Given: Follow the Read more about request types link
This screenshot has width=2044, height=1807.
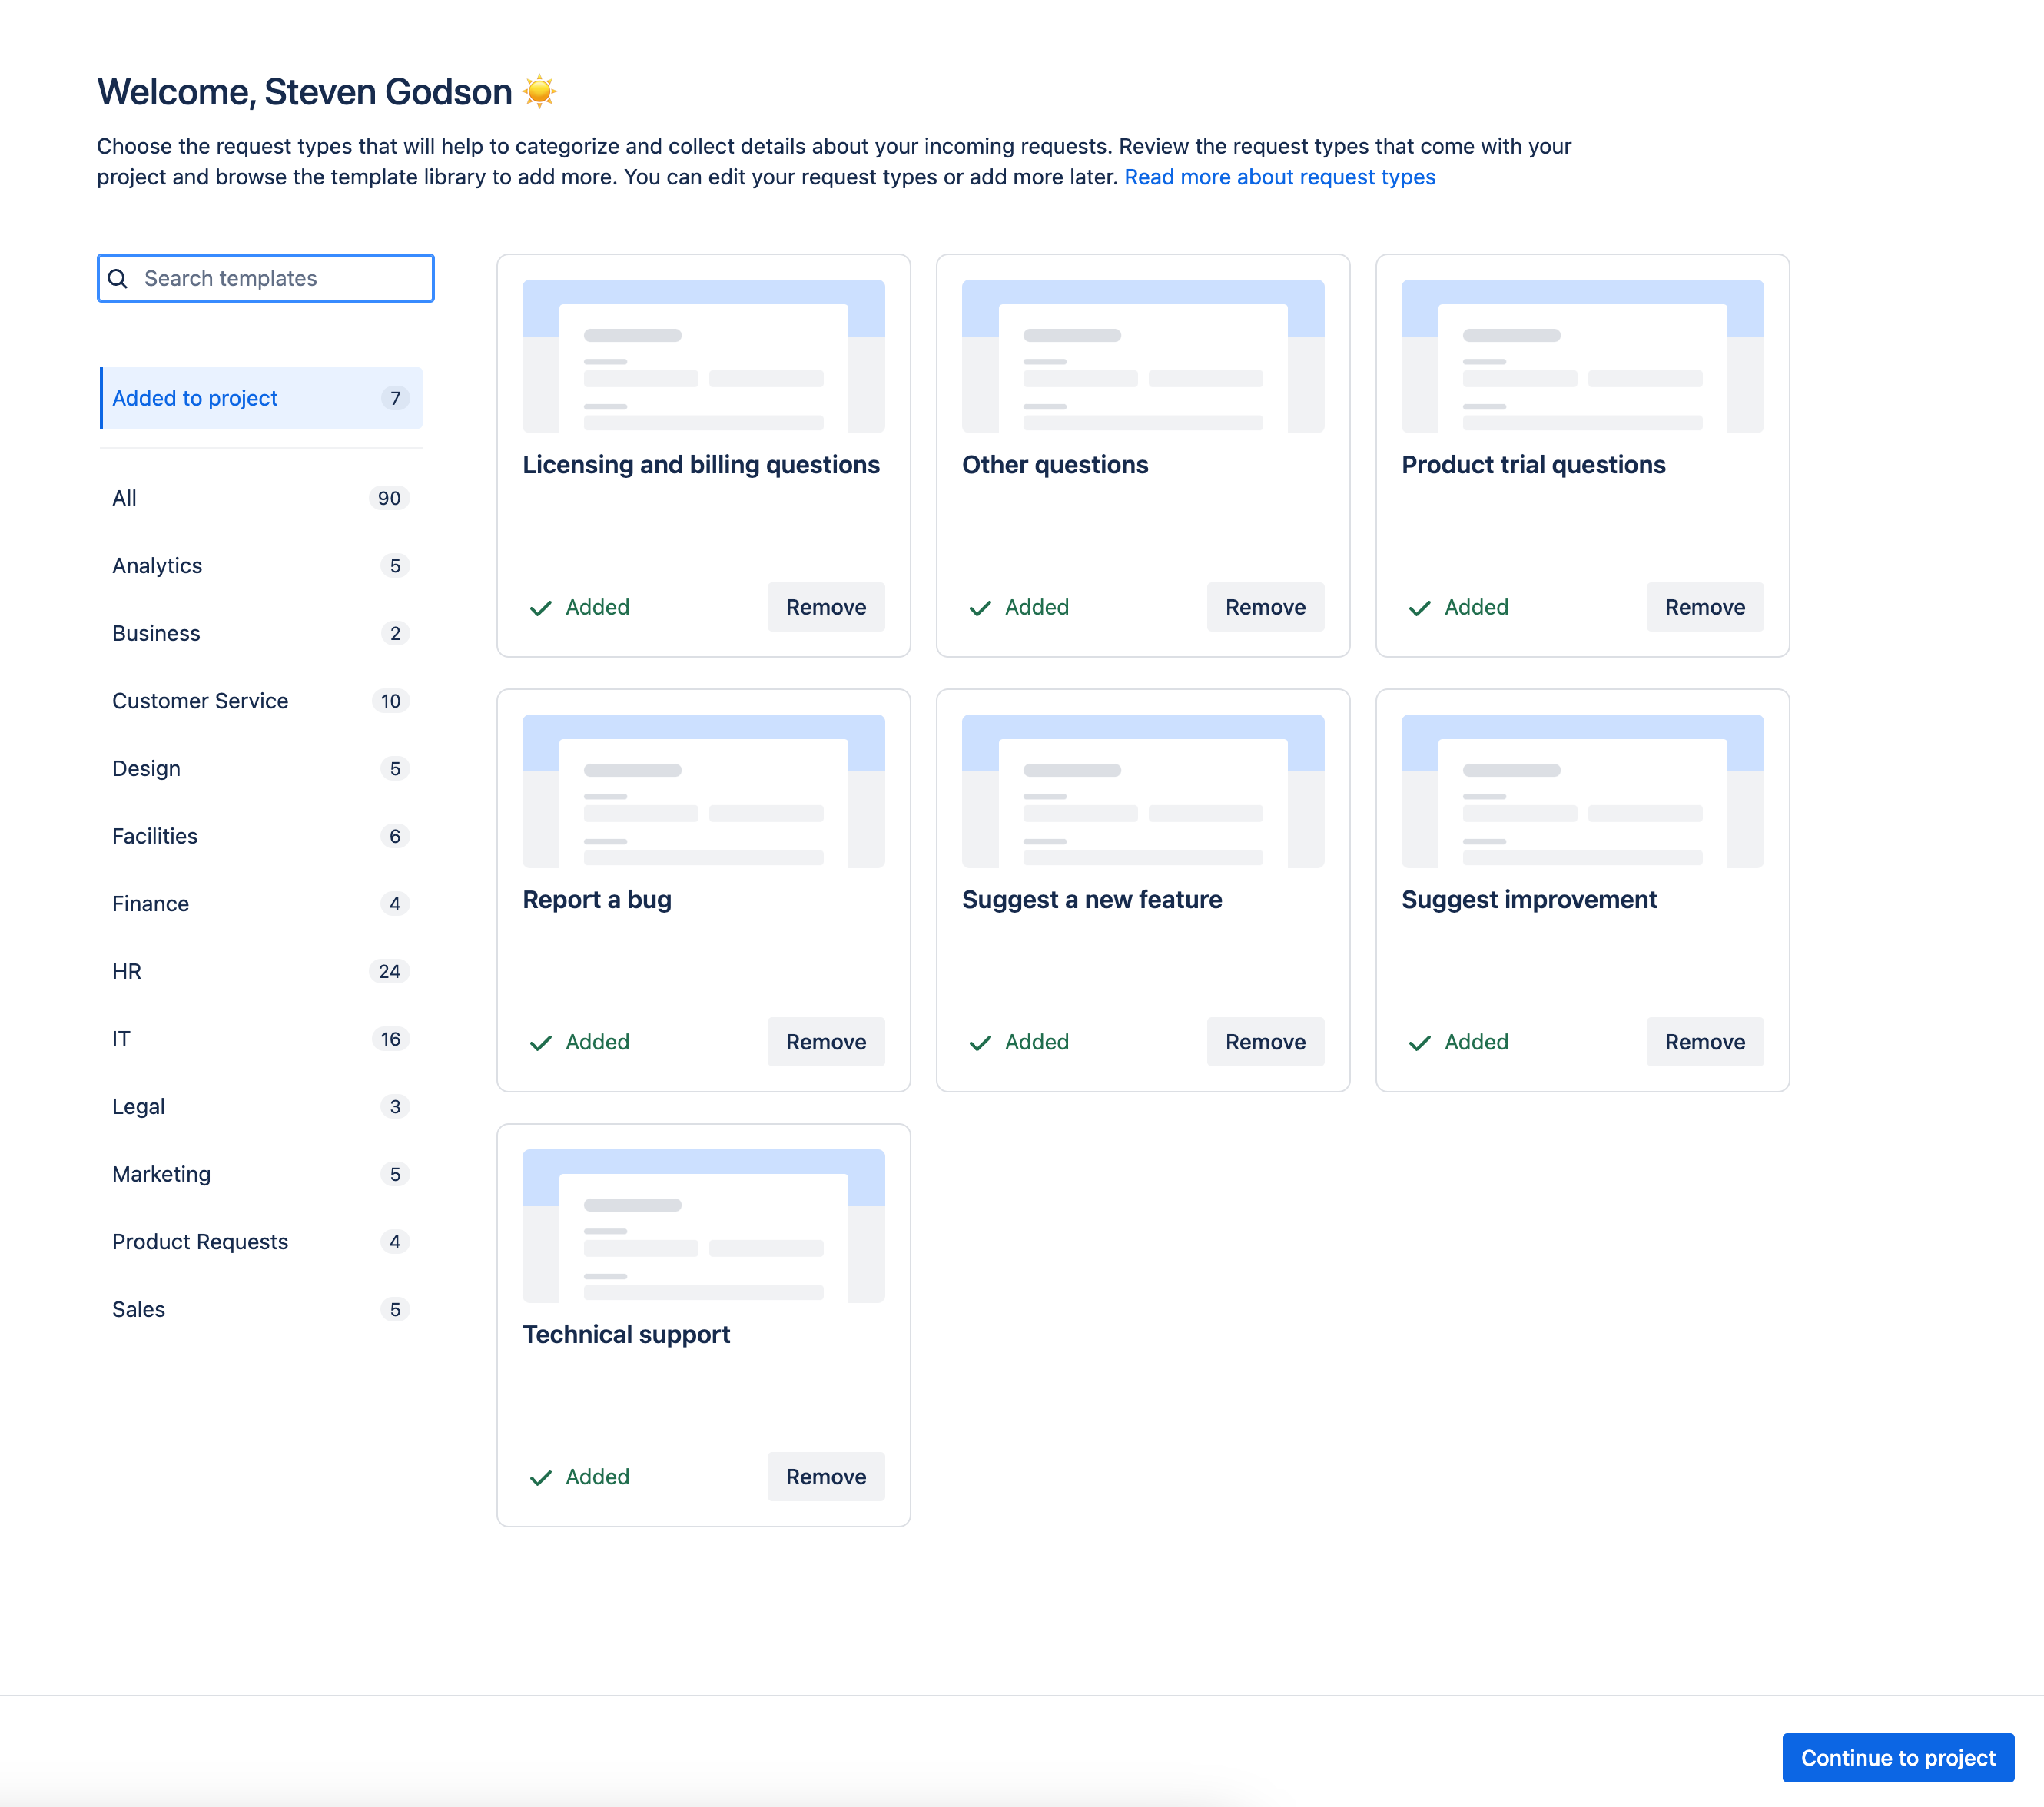Looking at the screenshot, I should pos(1279,177).
